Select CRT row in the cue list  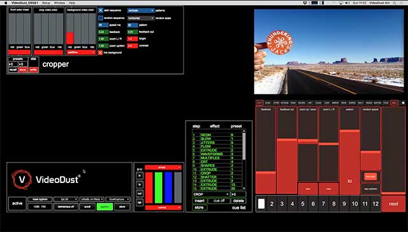pyautogui.click(x=217, y=162)
